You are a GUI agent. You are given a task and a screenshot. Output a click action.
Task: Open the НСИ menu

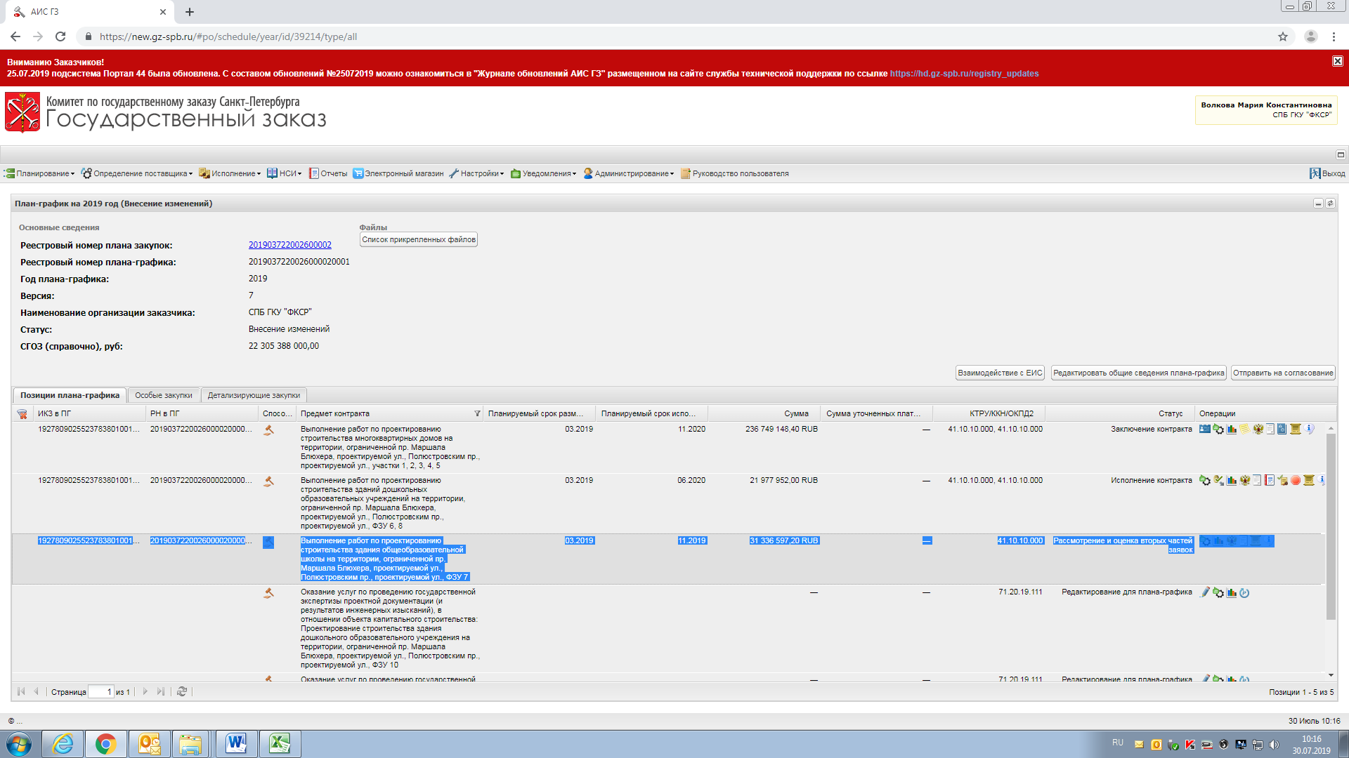click(284, 173)
